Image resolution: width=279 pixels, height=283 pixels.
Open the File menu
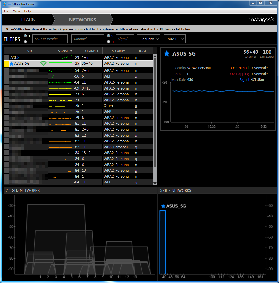point(7,11)
